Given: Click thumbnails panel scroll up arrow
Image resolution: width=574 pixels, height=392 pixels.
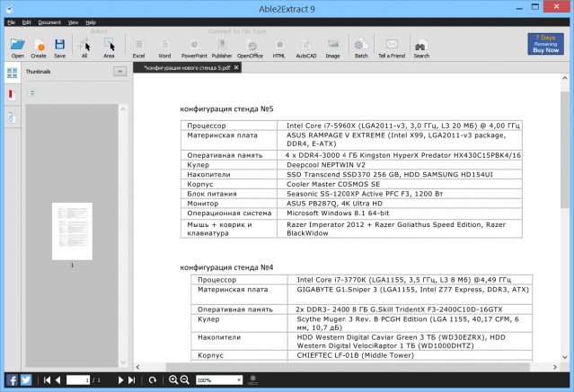Looking at the screenshot, I should pyautogui.click(x=123, y=109).
